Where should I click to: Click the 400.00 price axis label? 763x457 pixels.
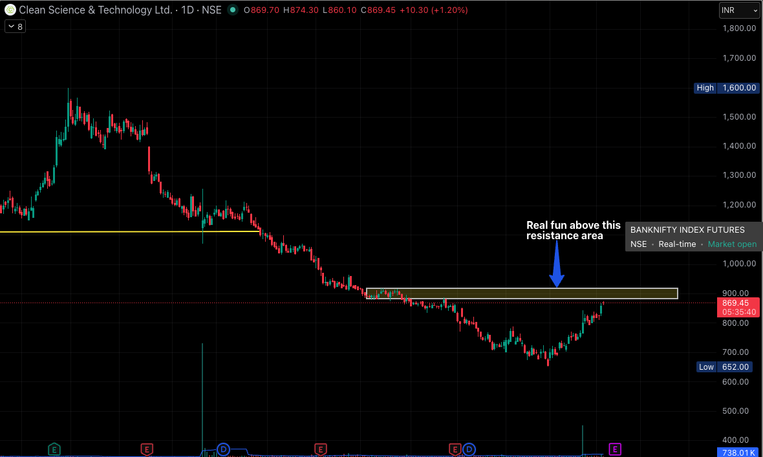pyautogui.click(x=735, y=440)
